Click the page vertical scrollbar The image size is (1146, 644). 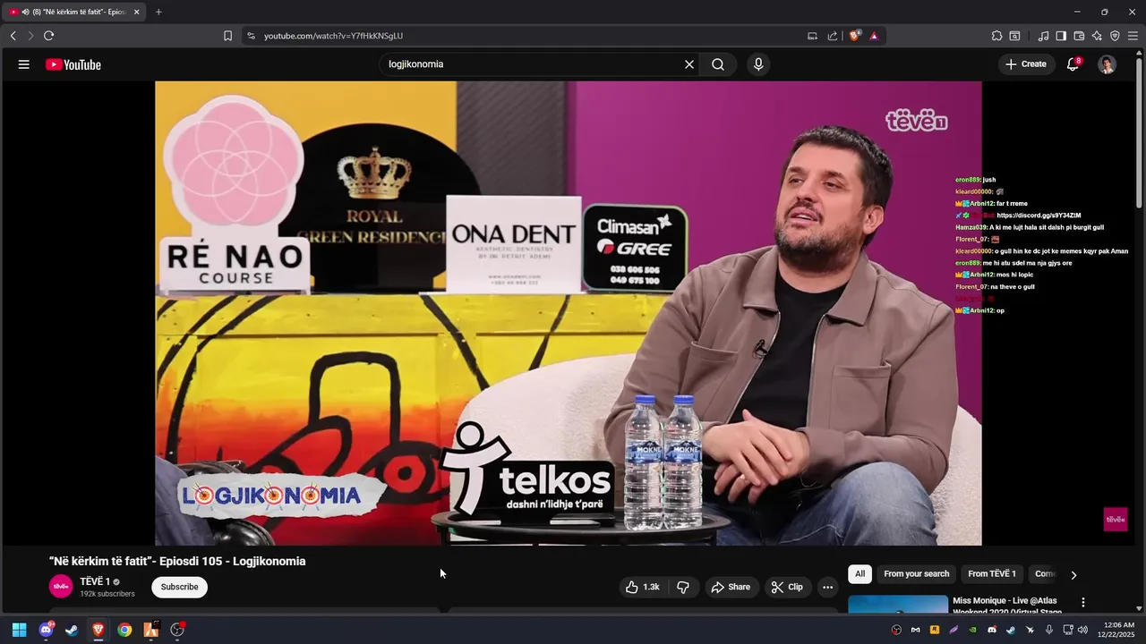[1140, 134]
